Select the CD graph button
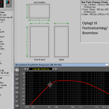The height and width of the screenshot is (109, 109). (17, 88)
